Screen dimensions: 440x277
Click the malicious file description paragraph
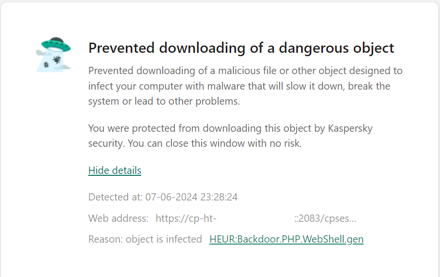[x=245, y=86]
